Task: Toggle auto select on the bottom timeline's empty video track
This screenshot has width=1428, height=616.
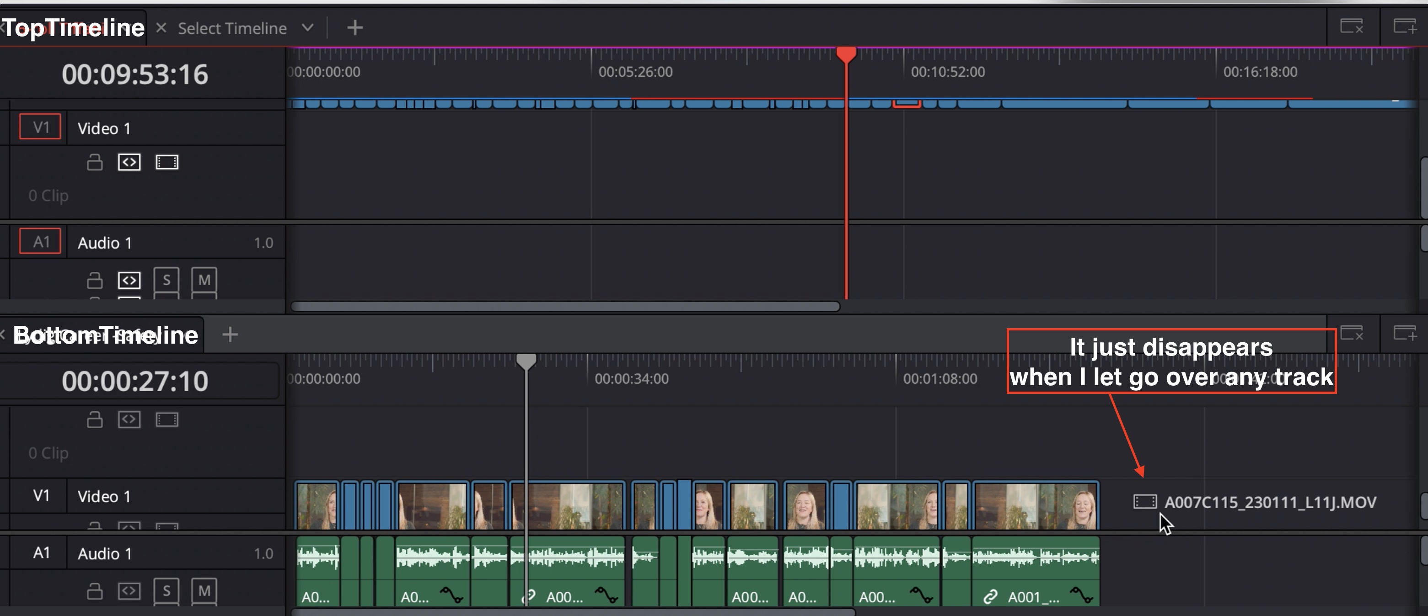Action: coord(129,420)
